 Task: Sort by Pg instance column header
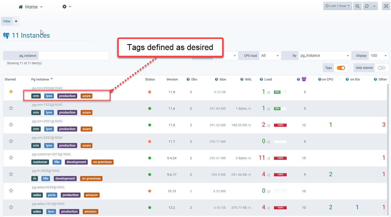(x=40, y=79)
